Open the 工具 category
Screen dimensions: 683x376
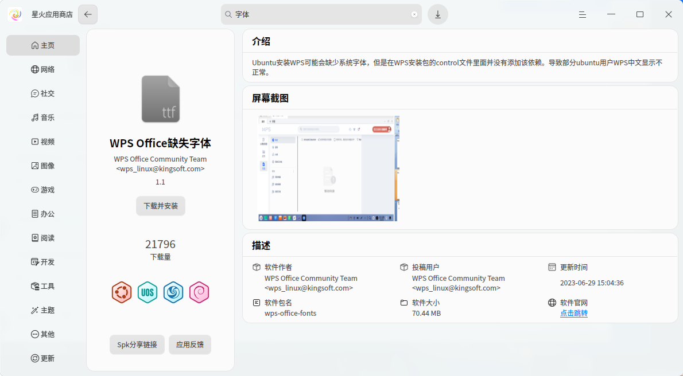43,286
